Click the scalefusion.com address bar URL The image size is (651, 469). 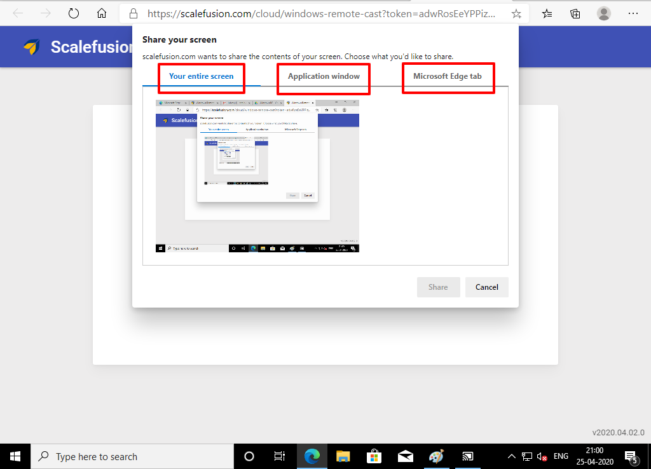pos(321,14)
